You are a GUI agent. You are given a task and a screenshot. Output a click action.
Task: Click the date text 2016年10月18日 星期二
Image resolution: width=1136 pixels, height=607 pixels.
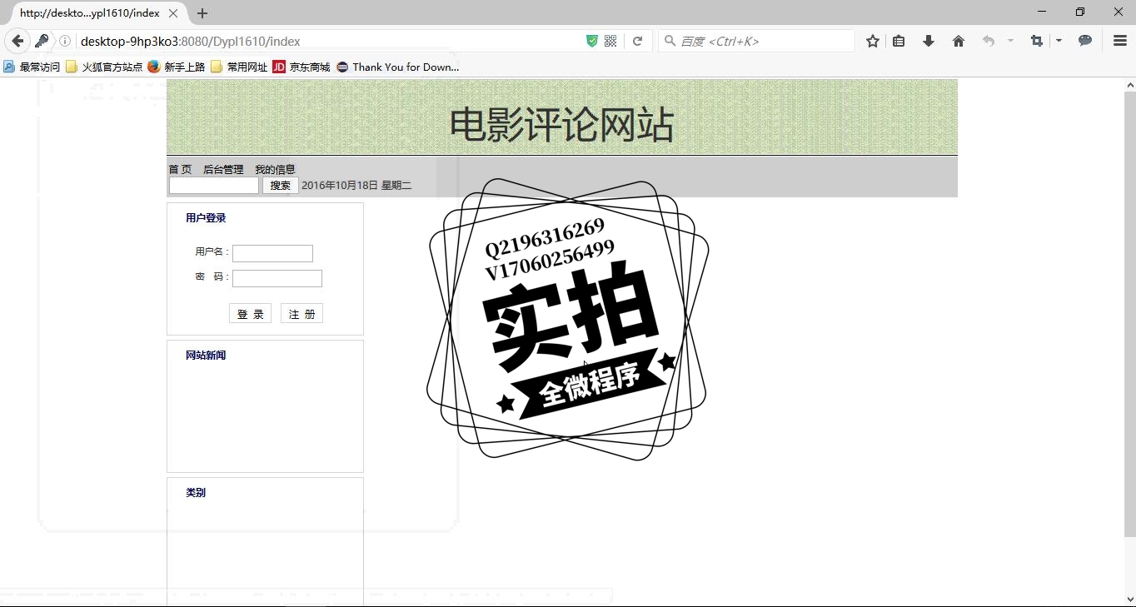pyautogui.click(x=356, y=186)
